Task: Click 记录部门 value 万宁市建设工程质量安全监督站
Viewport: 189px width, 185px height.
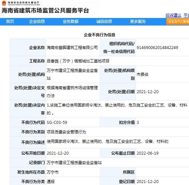Action: (74, 163)
